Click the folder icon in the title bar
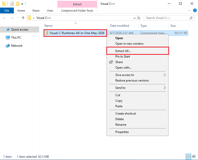 (x=4, y=4)
